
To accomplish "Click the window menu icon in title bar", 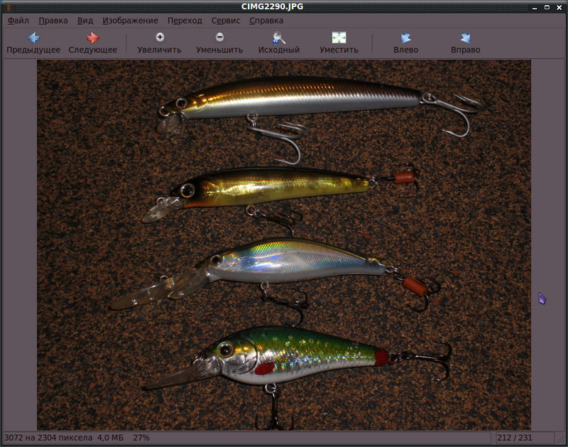I will [x=9, y=7].
